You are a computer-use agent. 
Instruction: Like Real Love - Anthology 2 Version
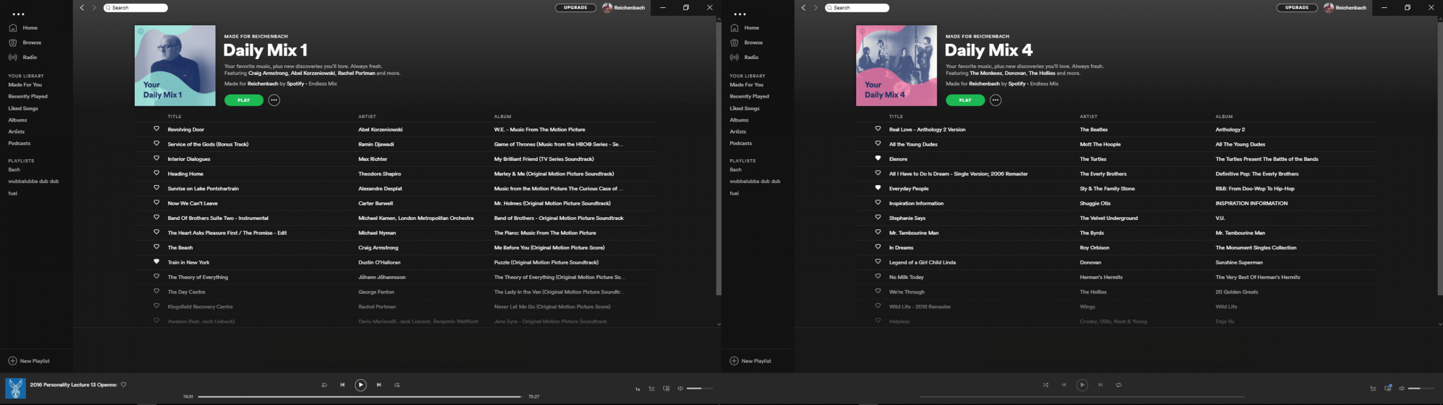point(878,129)
